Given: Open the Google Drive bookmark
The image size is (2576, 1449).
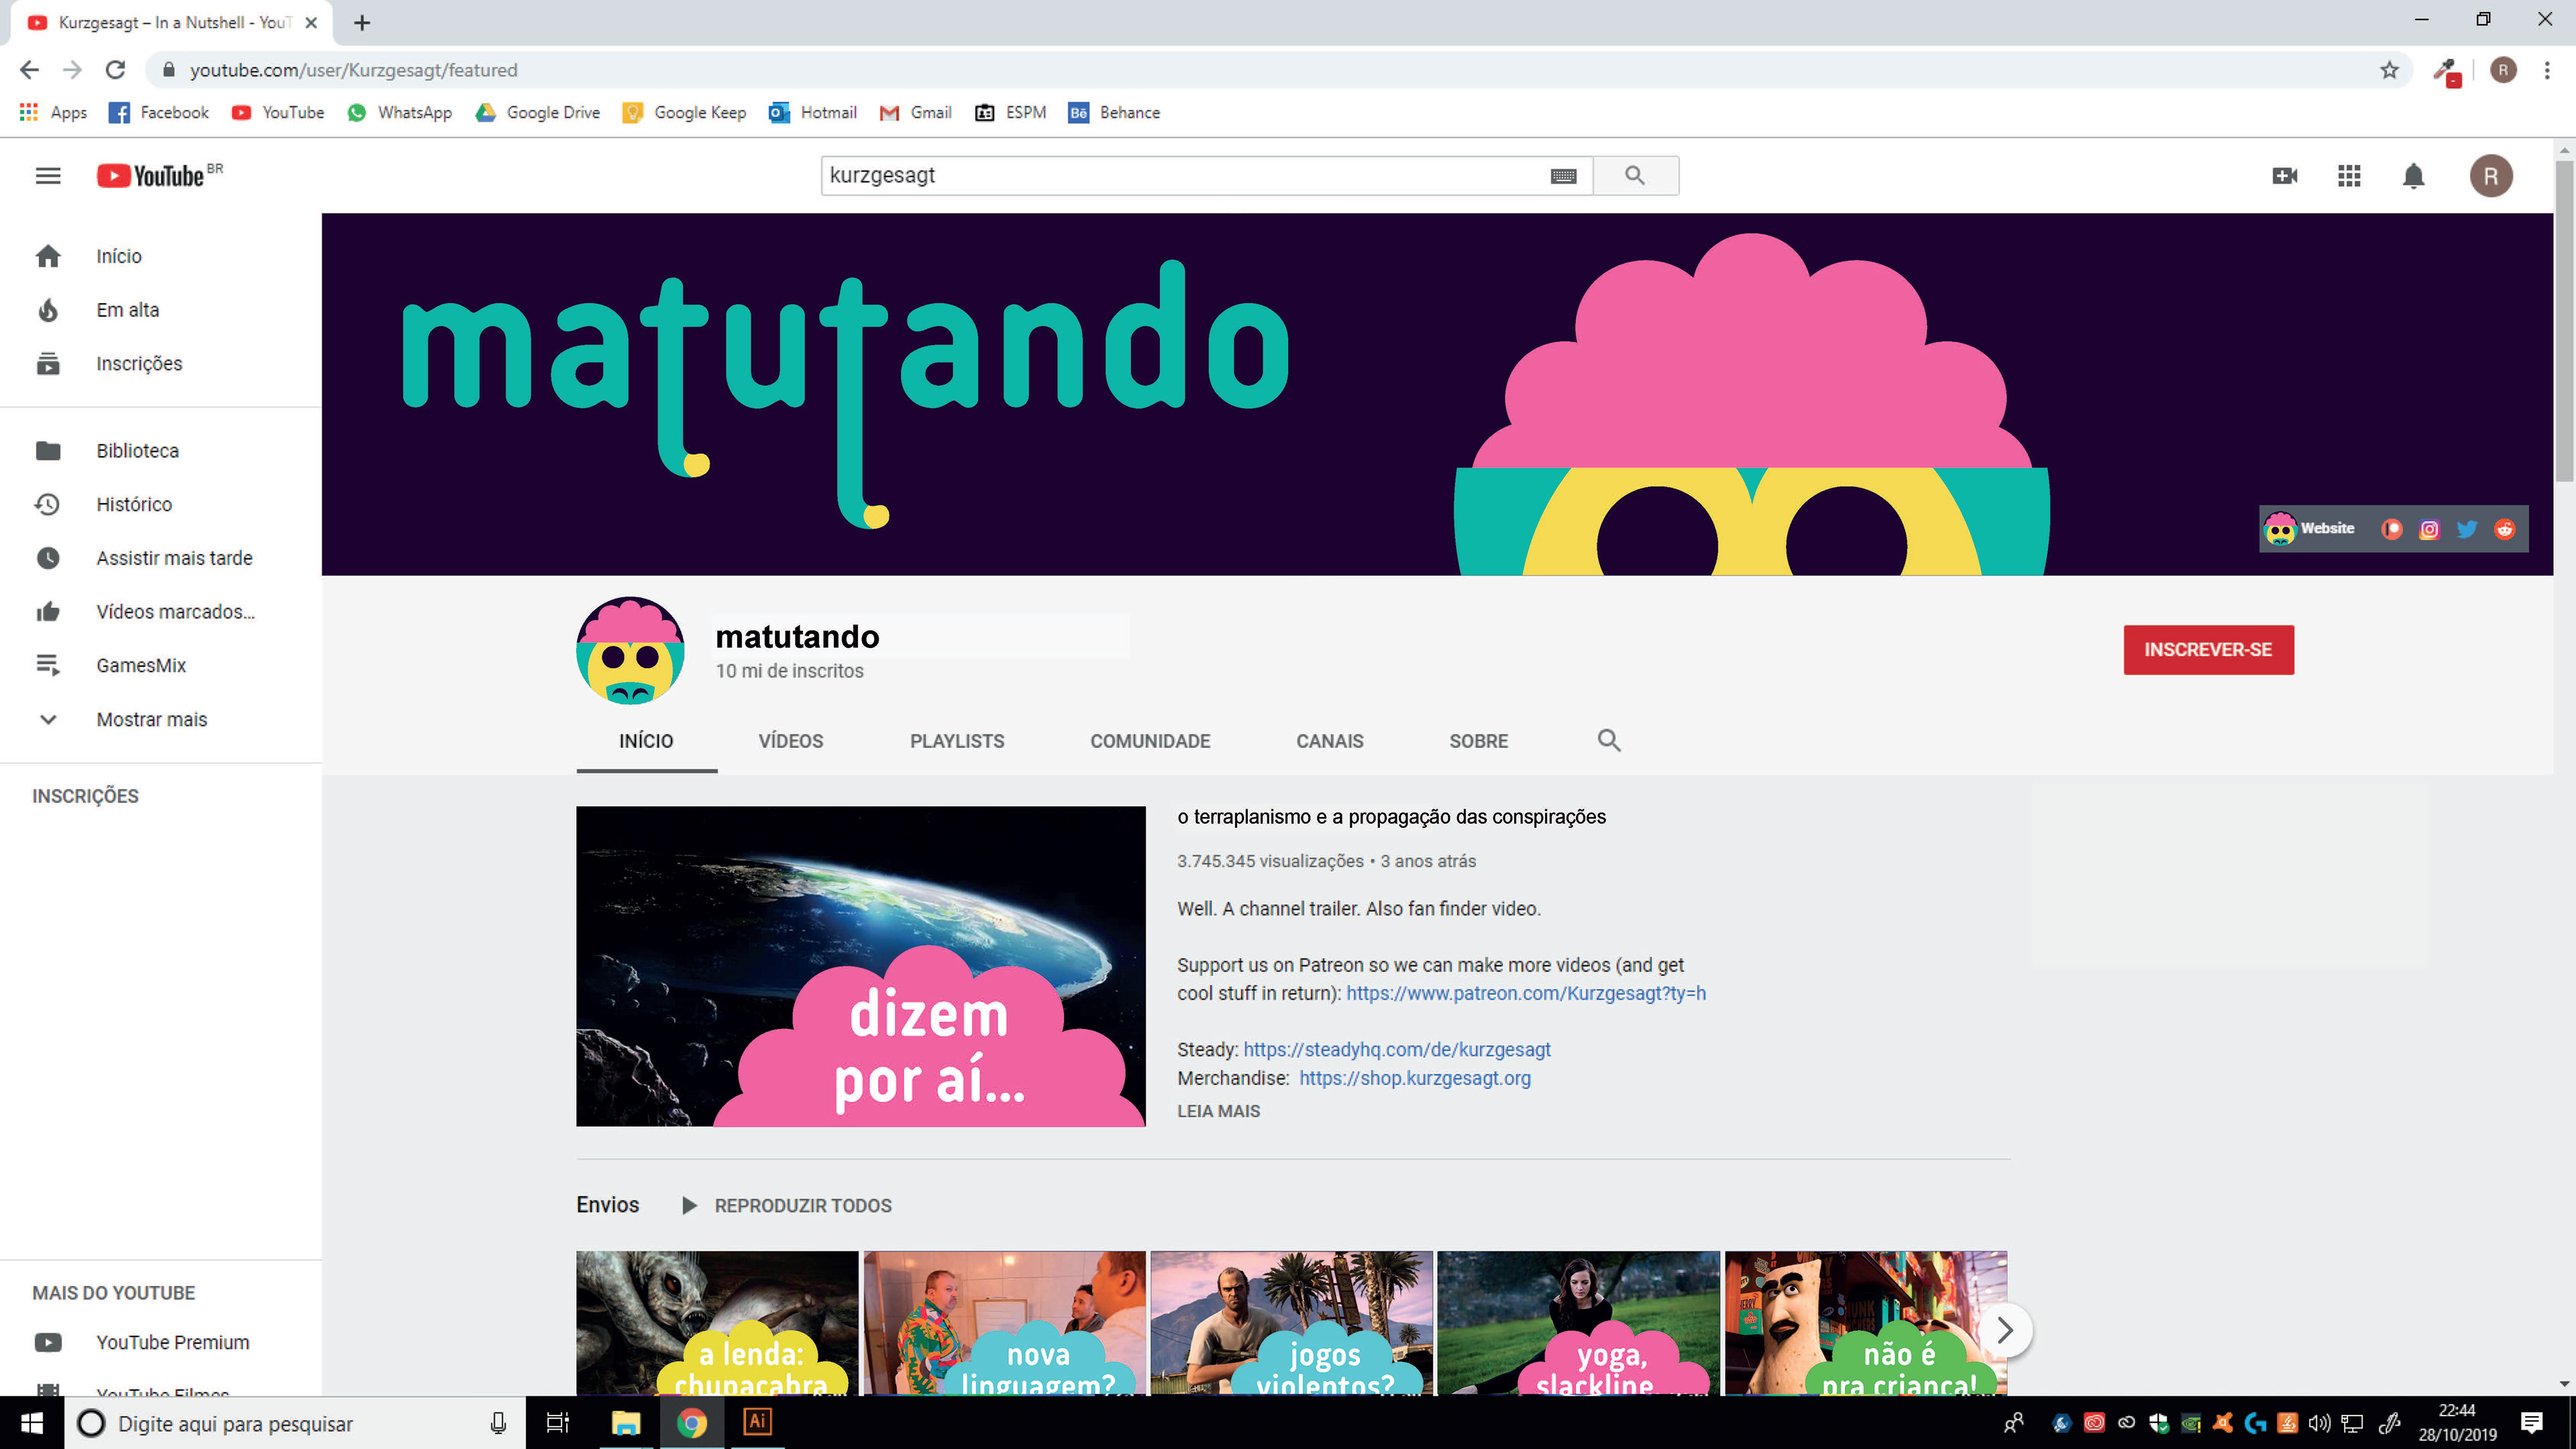Looking at the screenshot, I should 538,113.
